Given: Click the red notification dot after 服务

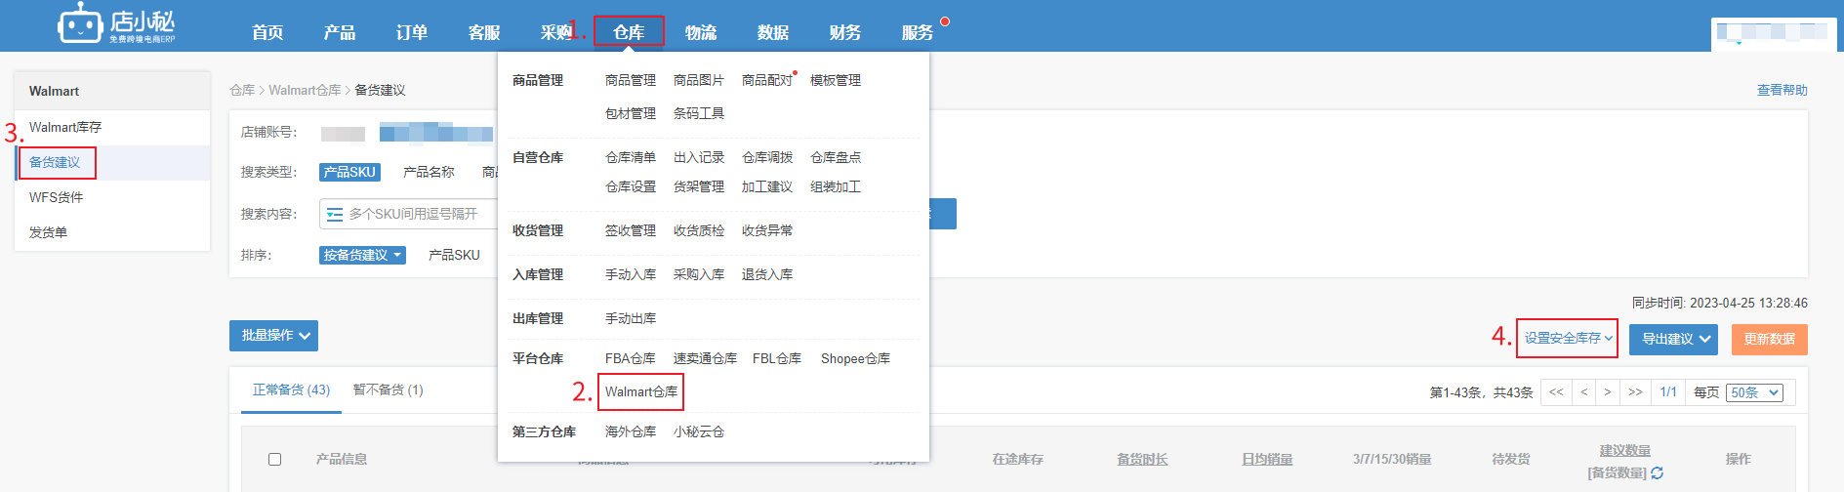Looking at the screenshot, I should (944, 21).
